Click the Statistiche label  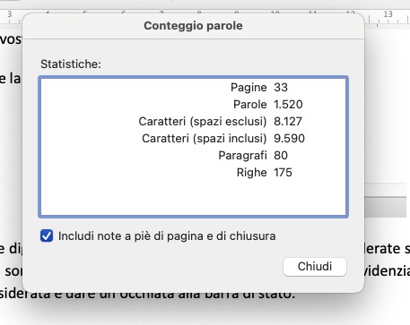pos(71,64)
